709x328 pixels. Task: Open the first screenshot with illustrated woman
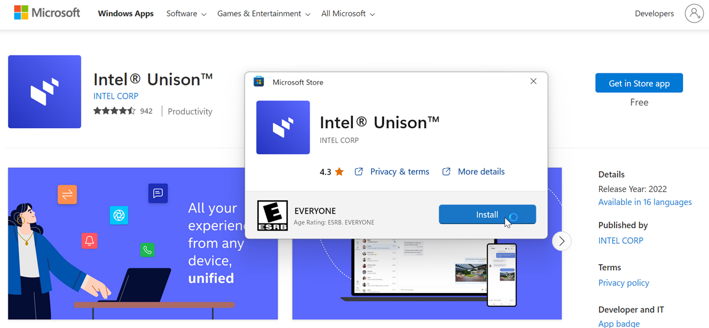(143, 243)
